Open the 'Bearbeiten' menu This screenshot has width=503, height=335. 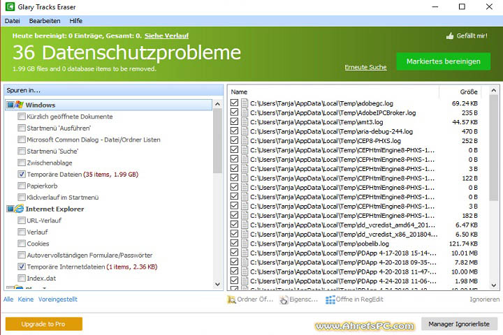(44, 21)
